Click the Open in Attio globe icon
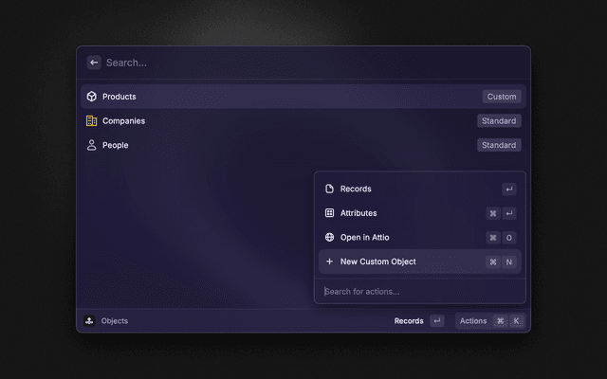The width and height of the screenshot is (607, 379). [329, 237]
